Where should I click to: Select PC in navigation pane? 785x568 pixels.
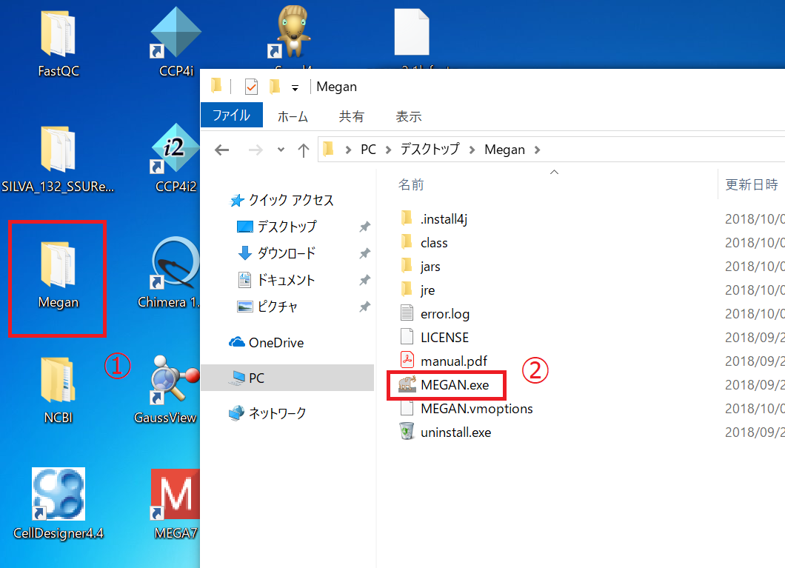[x=287, y=378]
